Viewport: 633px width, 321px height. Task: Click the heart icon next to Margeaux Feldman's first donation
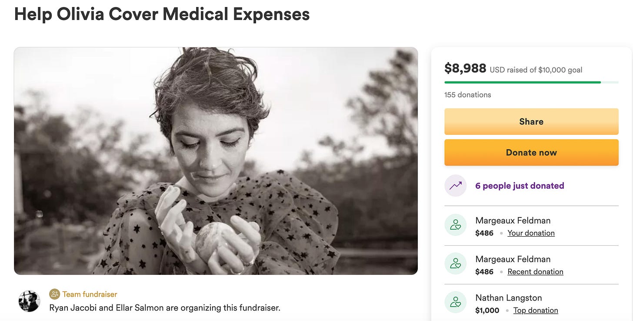(455, 225)
